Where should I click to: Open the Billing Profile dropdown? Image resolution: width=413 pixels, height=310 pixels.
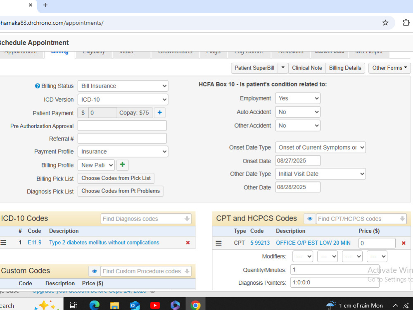pos(96,165)
